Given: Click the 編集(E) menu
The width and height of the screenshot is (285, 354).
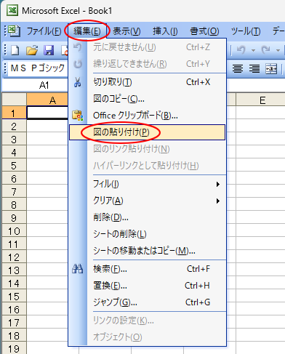Looking at the screenshot, I should pos(87,31).
